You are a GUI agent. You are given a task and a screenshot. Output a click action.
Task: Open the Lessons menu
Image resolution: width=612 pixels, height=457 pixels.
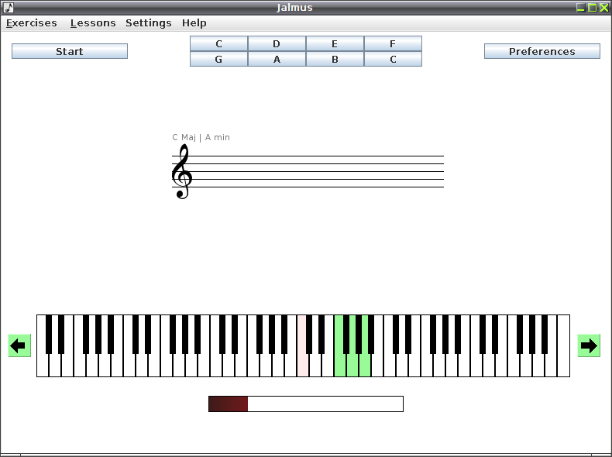pyautogui.click(x=93, y=23)
